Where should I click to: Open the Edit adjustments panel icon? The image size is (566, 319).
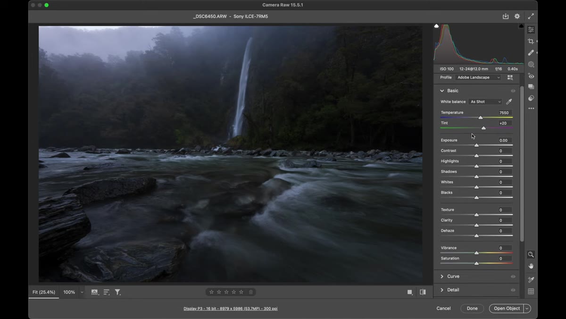tap(531, 30)
